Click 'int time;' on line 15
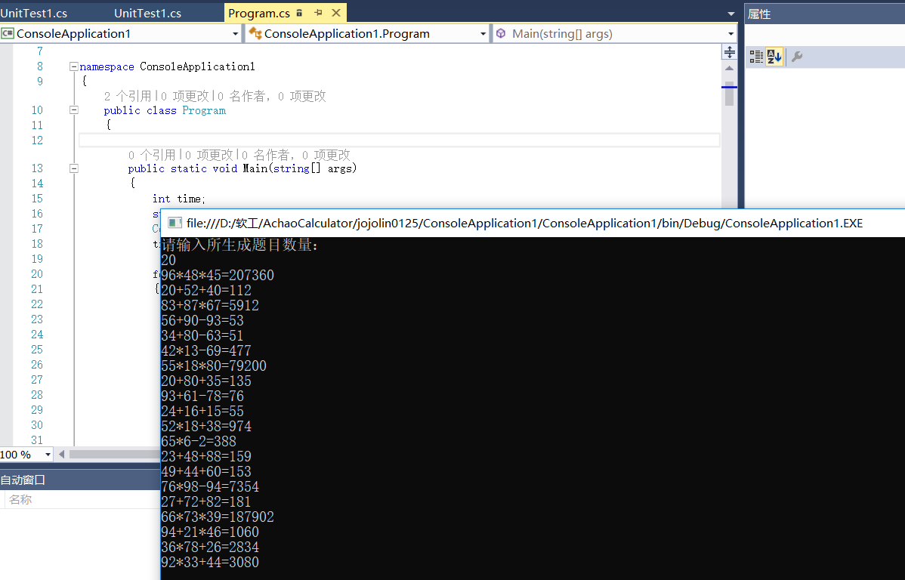Screen dimensions: 905x580 tap(178, 199)
